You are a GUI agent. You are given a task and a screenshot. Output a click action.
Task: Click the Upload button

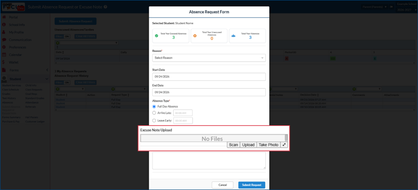(x=248, y=145)
